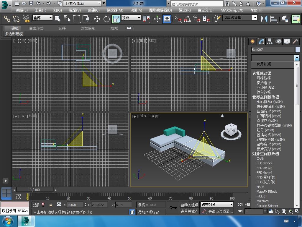Click the Maximize Viewport Toggle icon
Image resolution: width=302 pixels, height=227 pixels.
click(x=297, y=211)
